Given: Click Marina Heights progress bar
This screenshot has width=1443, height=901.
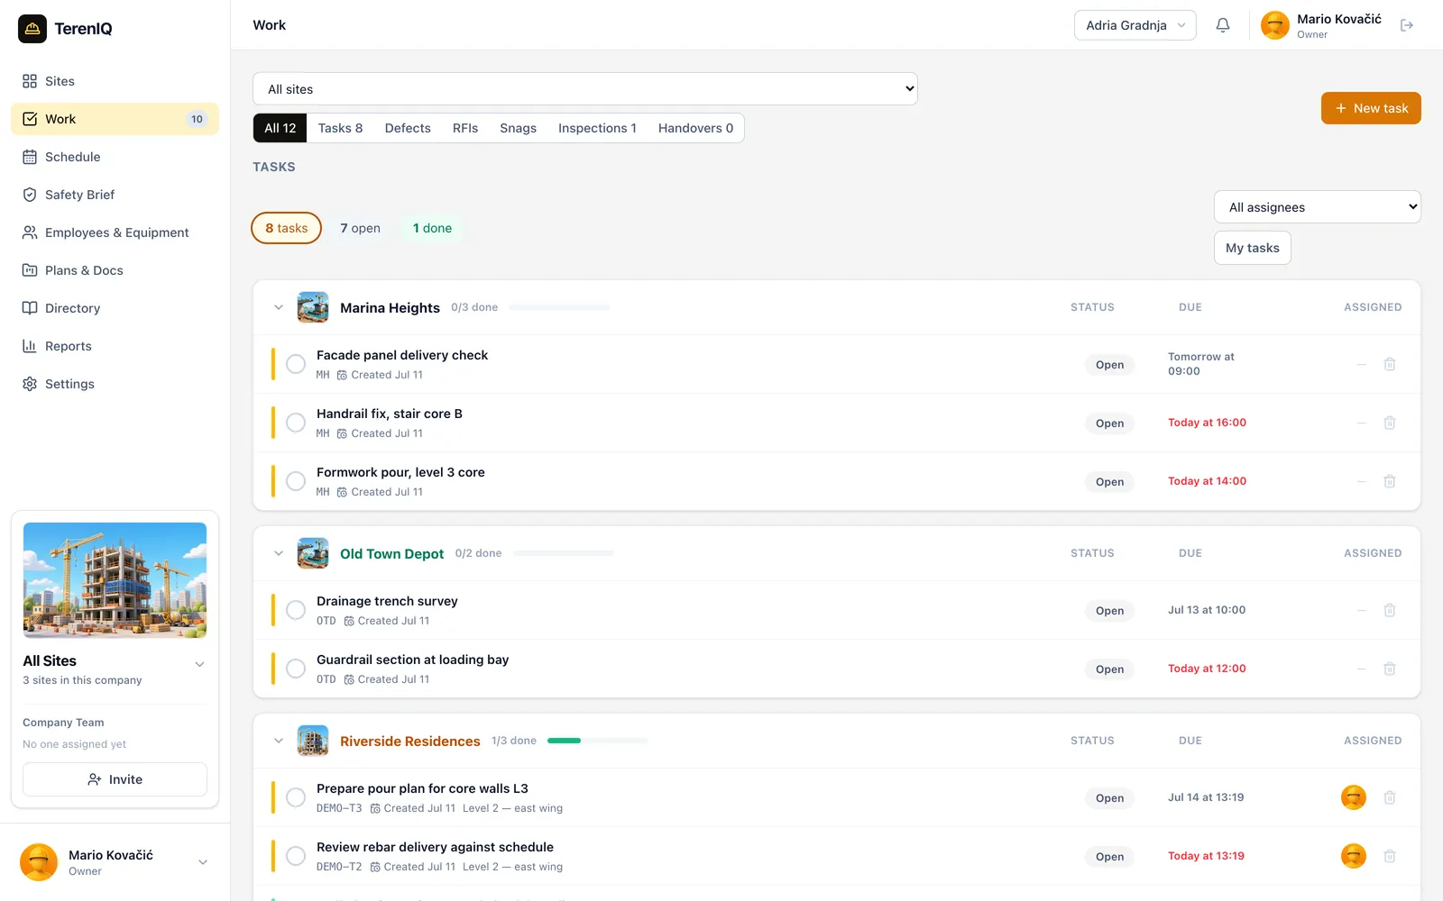Looking at the screenshot, I should click(x=559, y=307).
